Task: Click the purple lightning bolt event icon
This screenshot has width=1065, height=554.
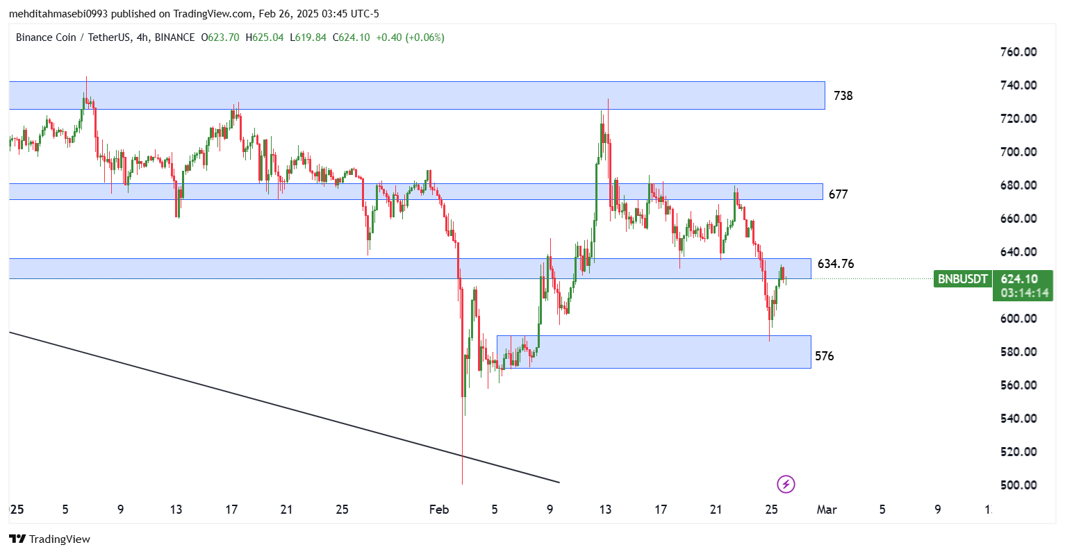Action: pos(786,484)
